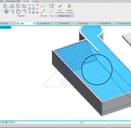Click the Modifier panel title label
The image size is (131, 128).
(x=21, y=16)
